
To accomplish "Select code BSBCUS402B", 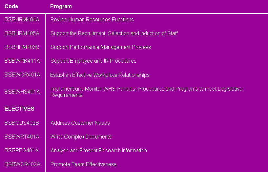I will 22,123.
